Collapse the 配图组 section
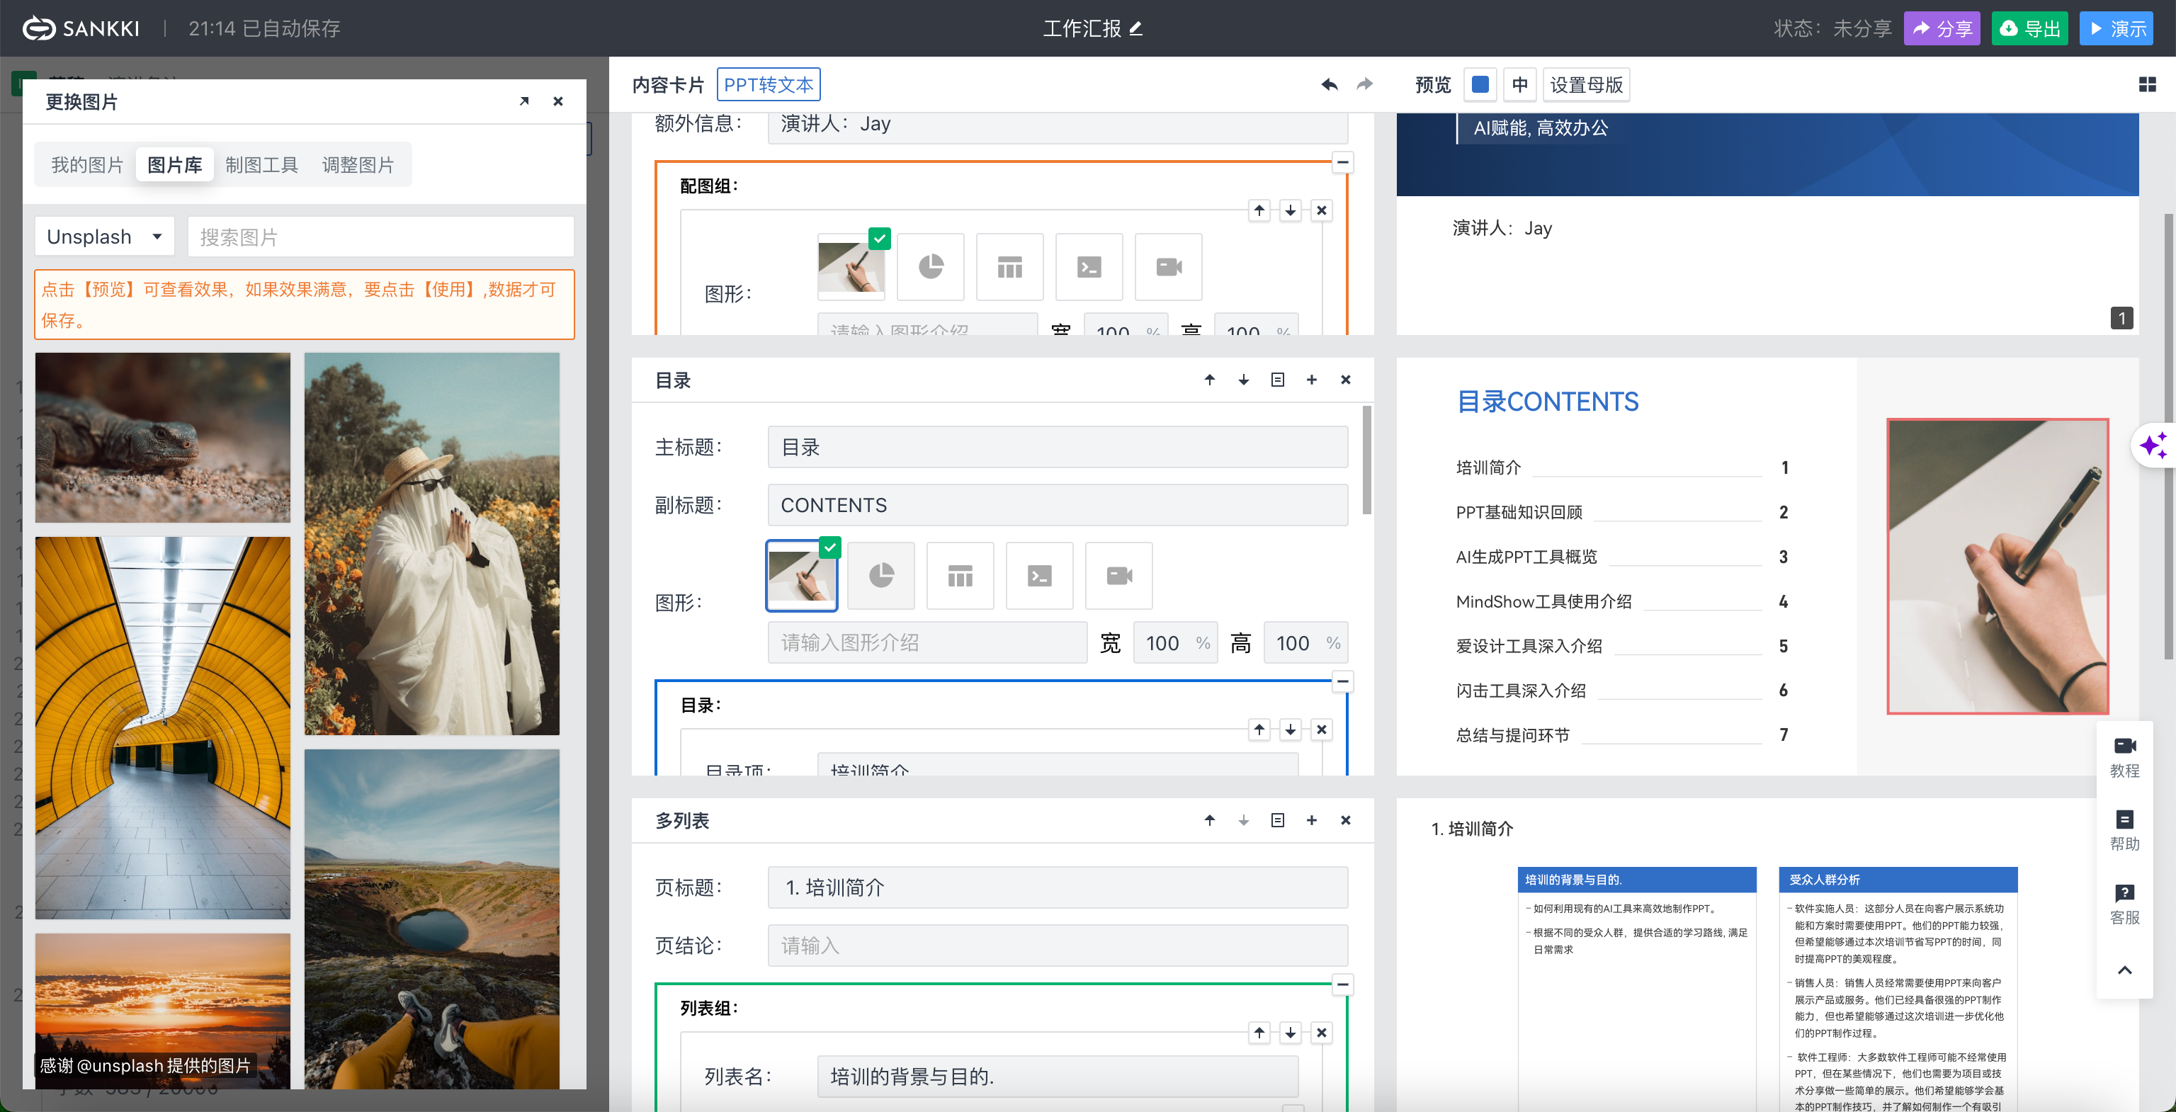Screen dimensions: 2176x1112 point(1342,162)
